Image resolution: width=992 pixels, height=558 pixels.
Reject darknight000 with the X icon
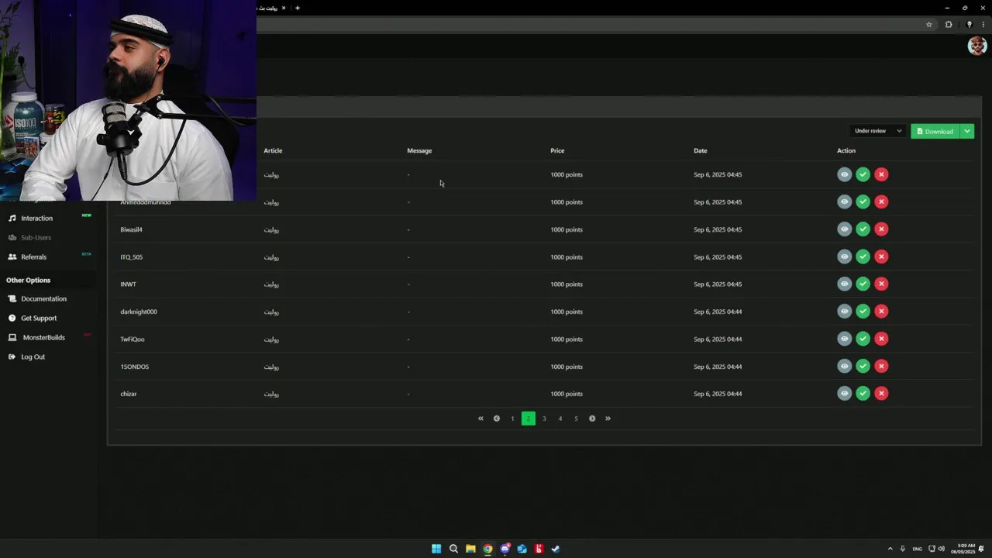coord(881,312)
